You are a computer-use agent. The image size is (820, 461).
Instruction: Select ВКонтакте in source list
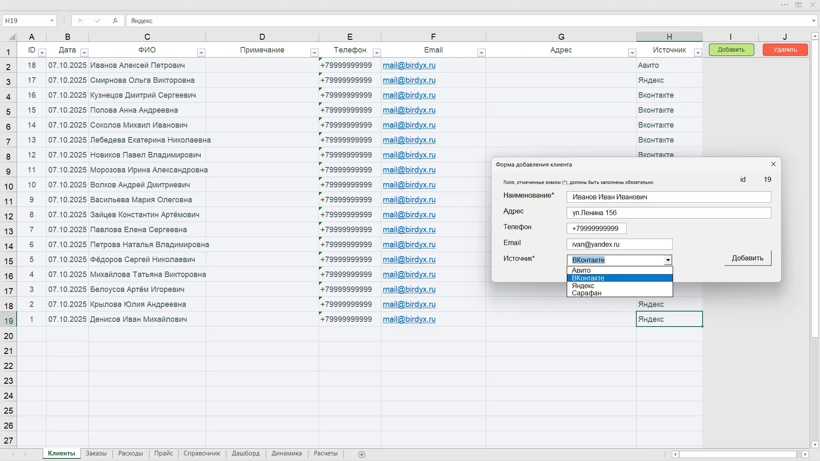[619, 278]
